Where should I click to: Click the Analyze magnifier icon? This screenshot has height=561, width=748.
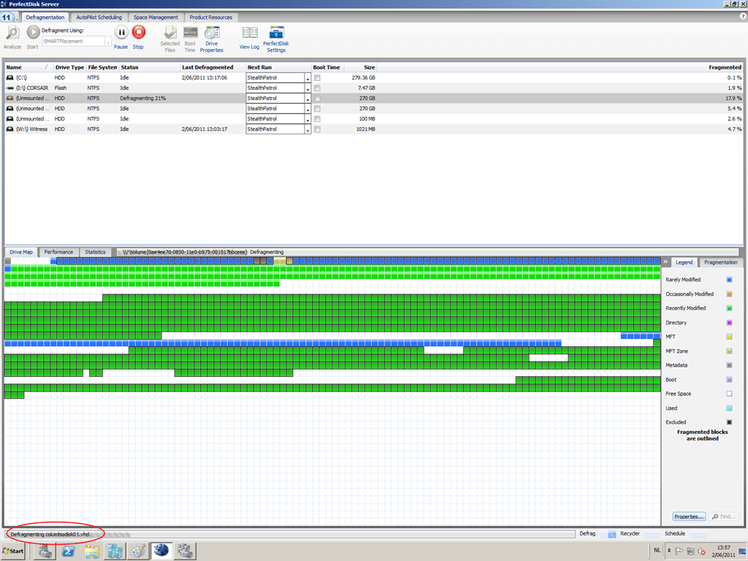12,33
